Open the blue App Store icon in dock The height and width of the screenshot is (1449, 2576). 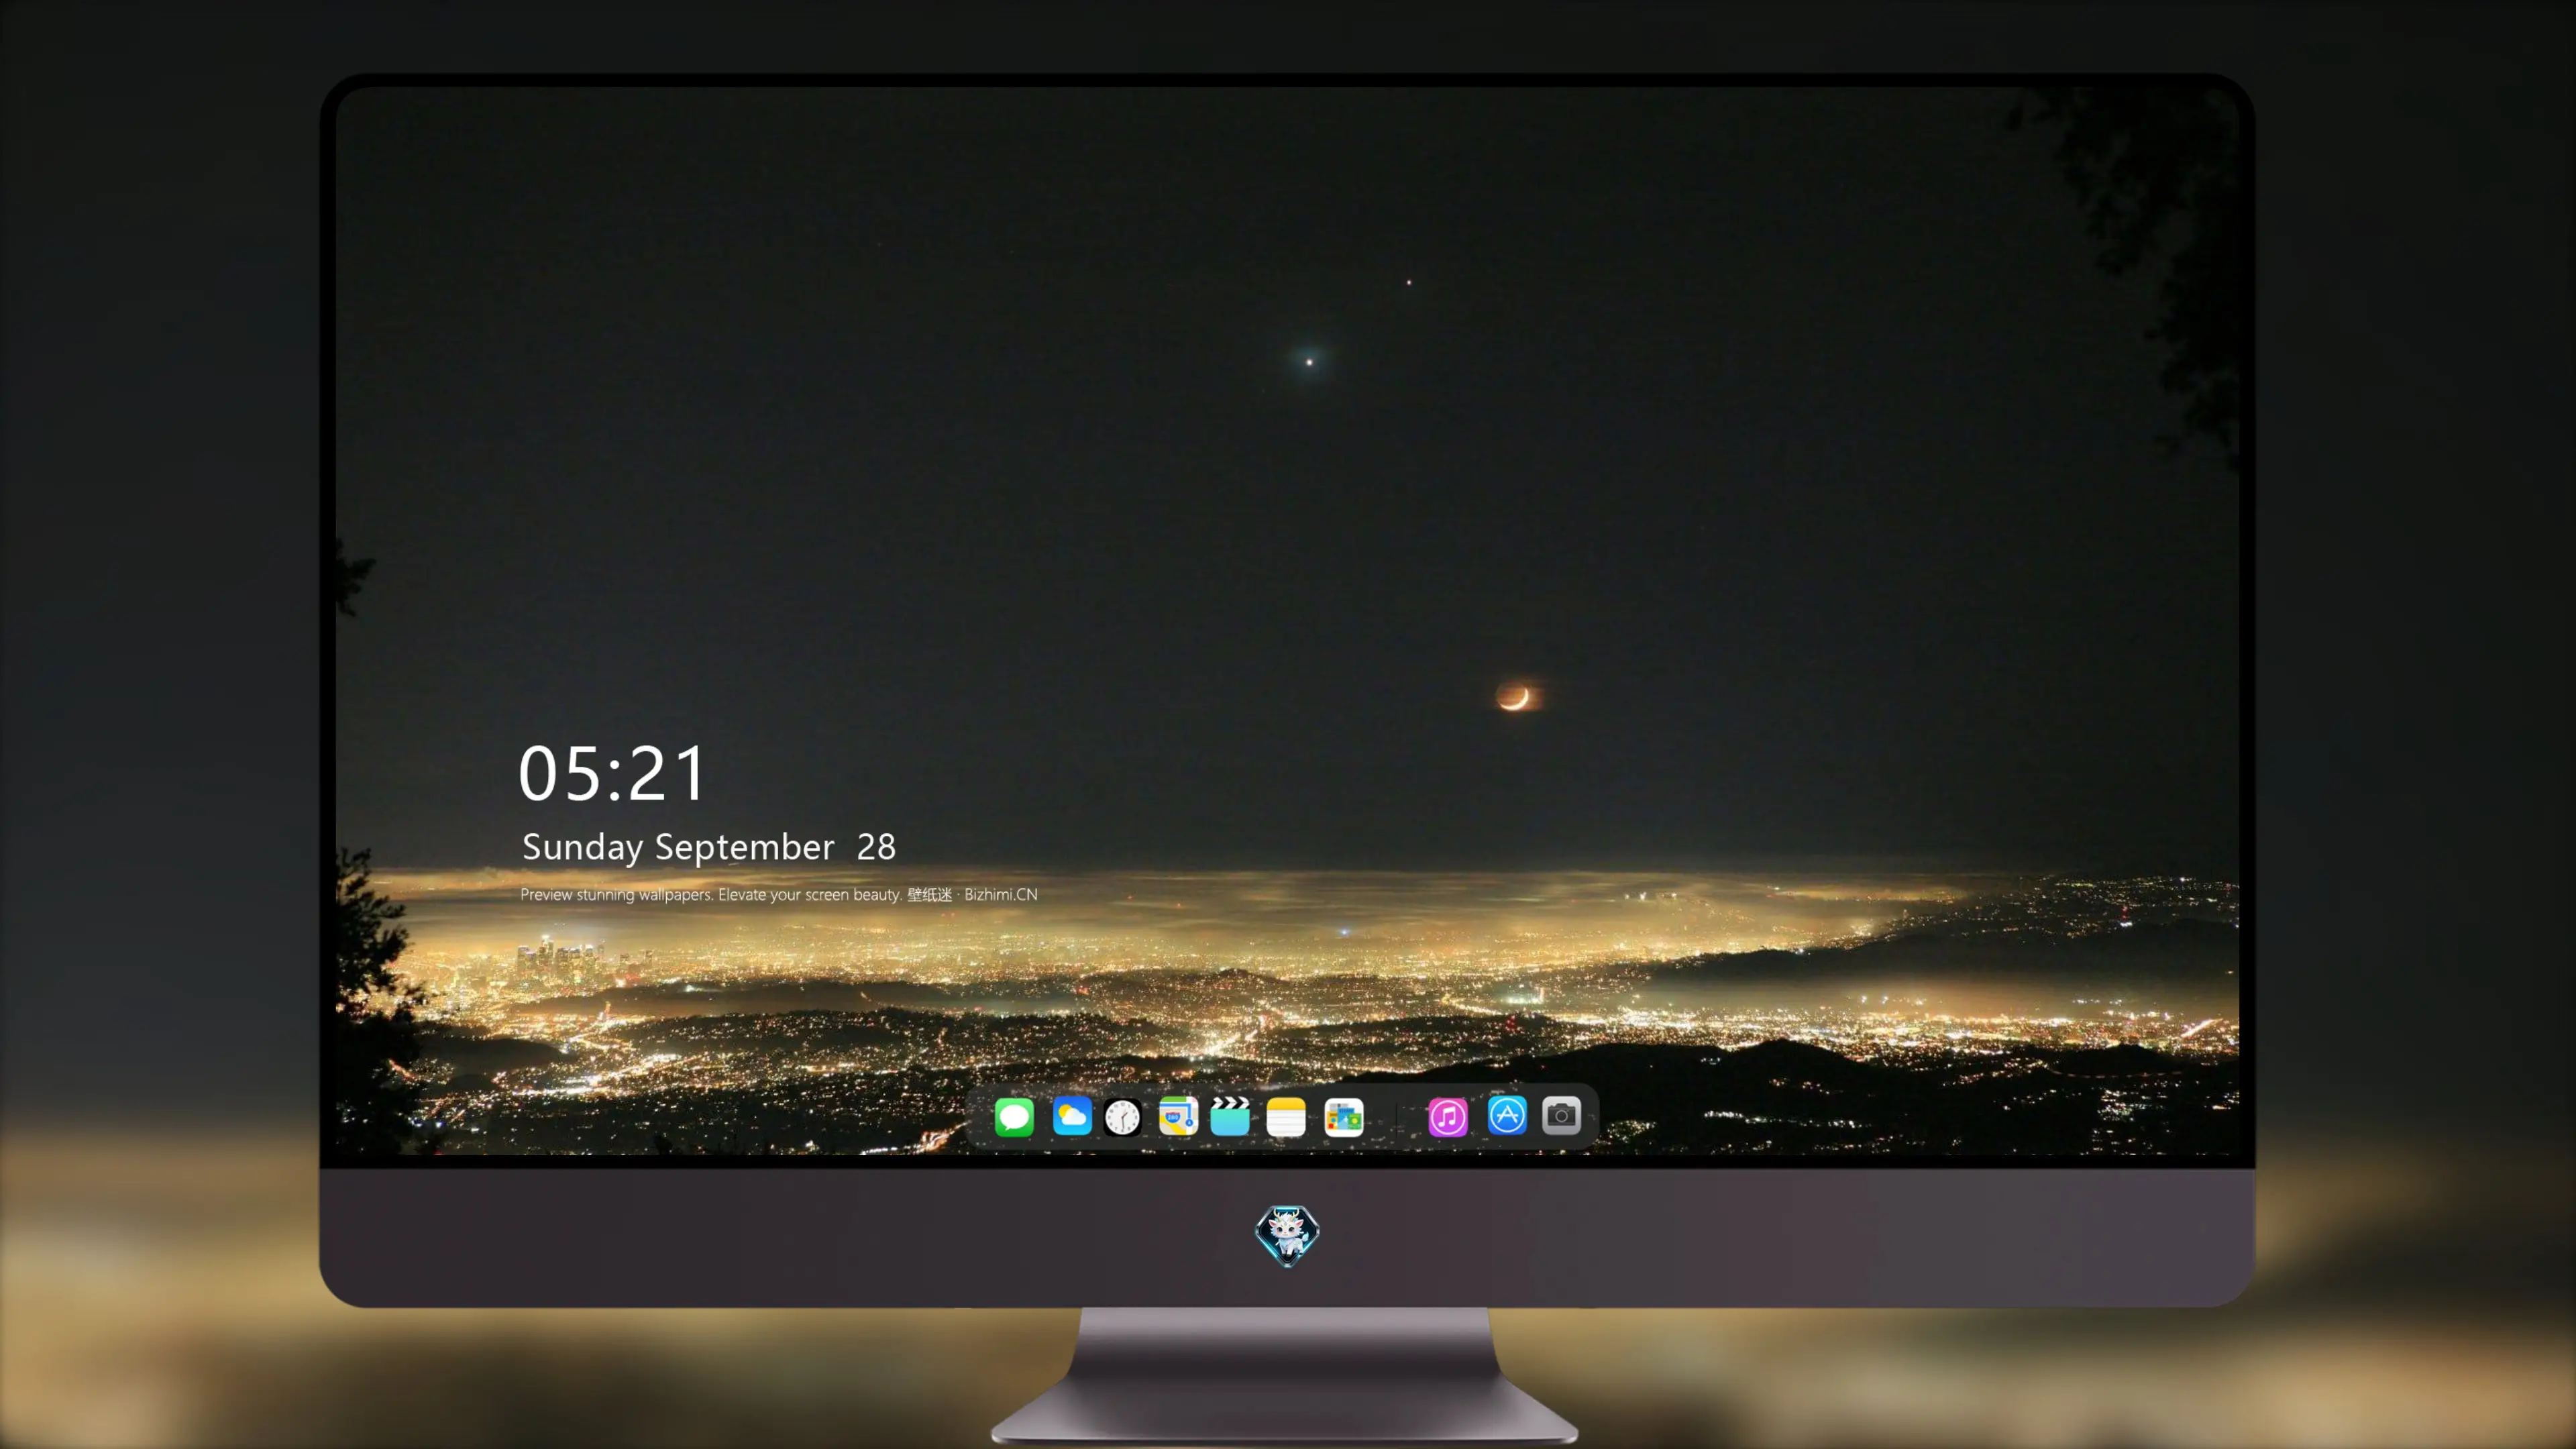point(1506,1116)
